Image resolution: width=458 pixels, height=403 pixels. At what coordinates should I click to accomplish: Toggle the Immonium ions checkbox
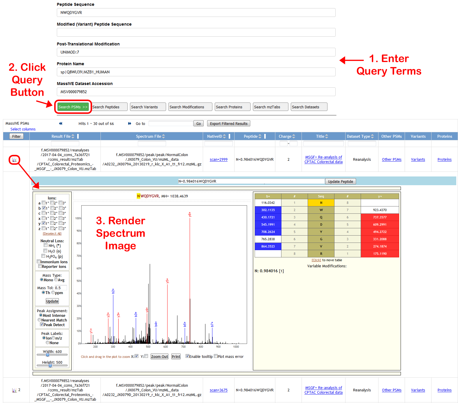click(x=39, y=261)
